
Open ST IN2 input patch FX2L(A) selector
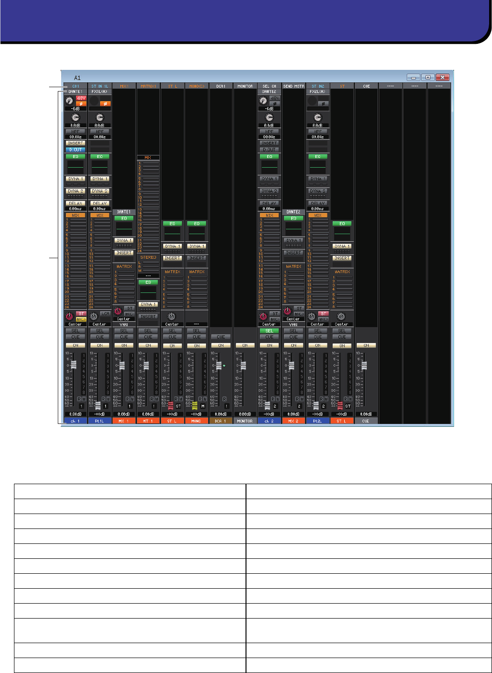pos(318,92)
